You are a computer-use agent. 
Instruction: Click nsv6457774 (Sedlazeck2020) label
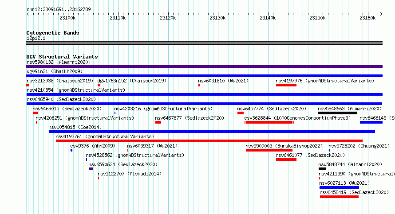[x=272, y=109]
